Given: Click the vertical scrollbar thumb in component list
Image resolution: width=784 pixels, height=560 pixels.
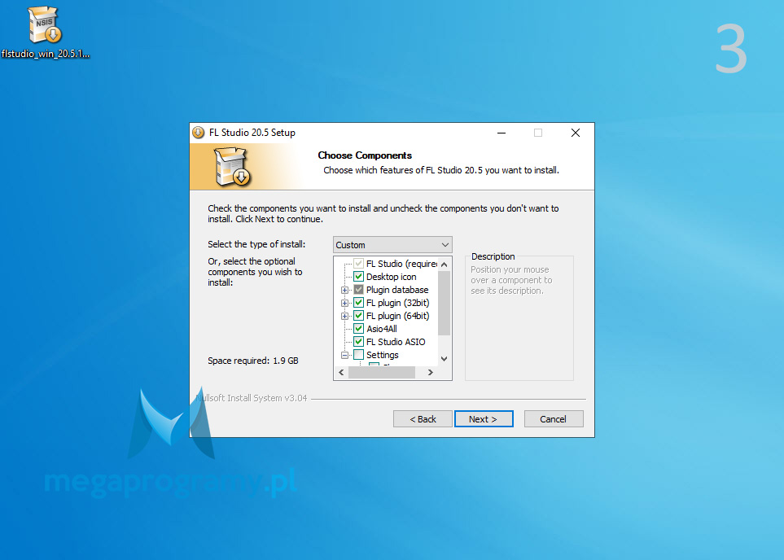Looking at the screenshot, I should coord(444,303).
